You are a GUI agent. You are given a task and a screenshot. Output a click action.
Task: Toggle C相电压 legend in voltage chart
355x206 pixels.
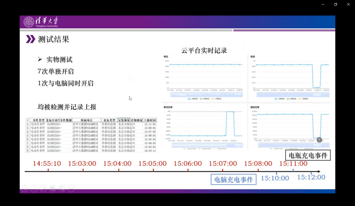point(216,99)
